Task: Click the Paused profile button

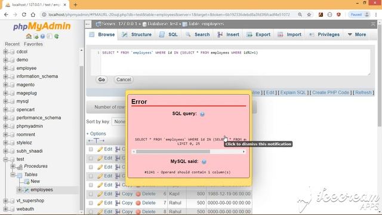Action: [x=359, y=14]
